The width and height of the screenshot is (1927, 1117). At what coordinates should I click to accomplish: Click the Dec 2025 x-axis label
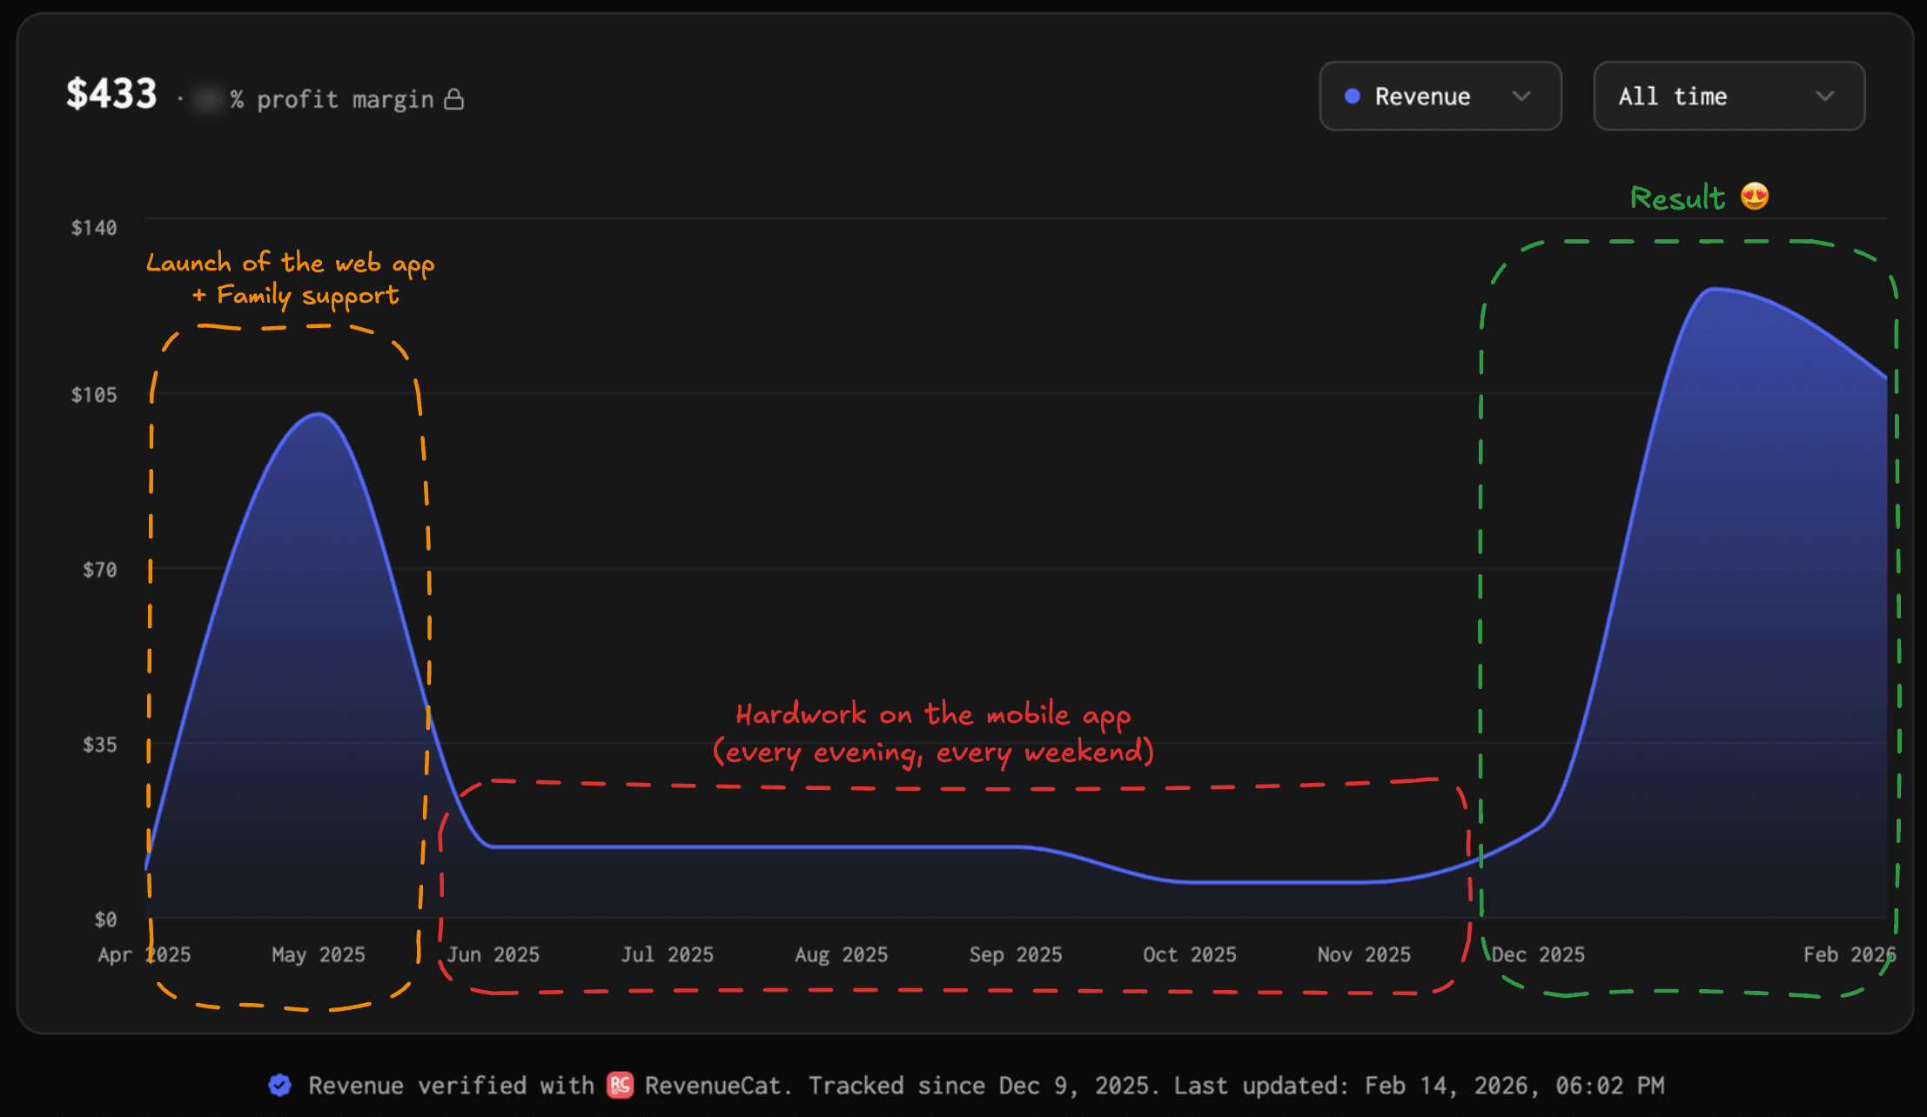[x=1537, y=954]
